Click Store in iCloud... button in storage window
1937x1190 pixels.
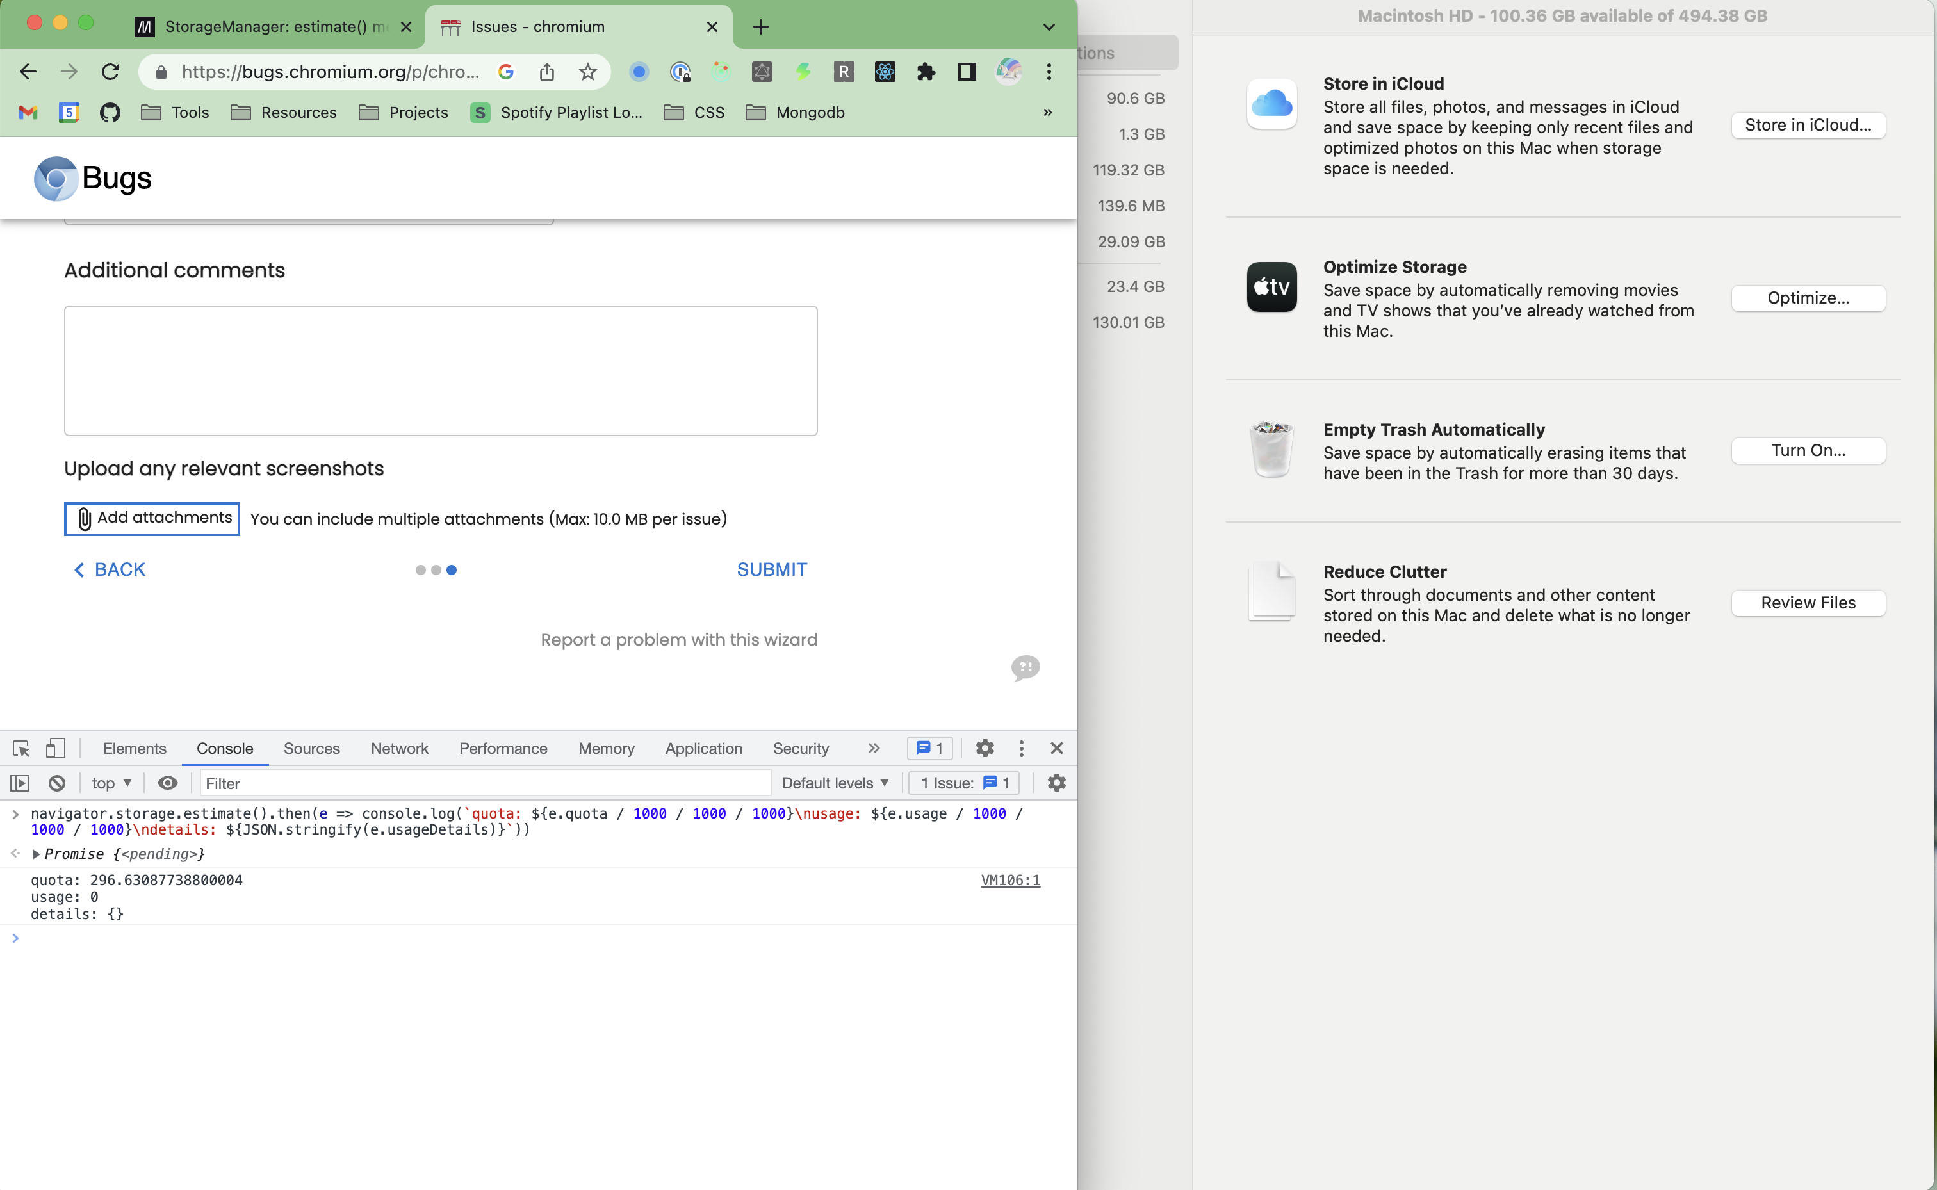(1808, 125)
